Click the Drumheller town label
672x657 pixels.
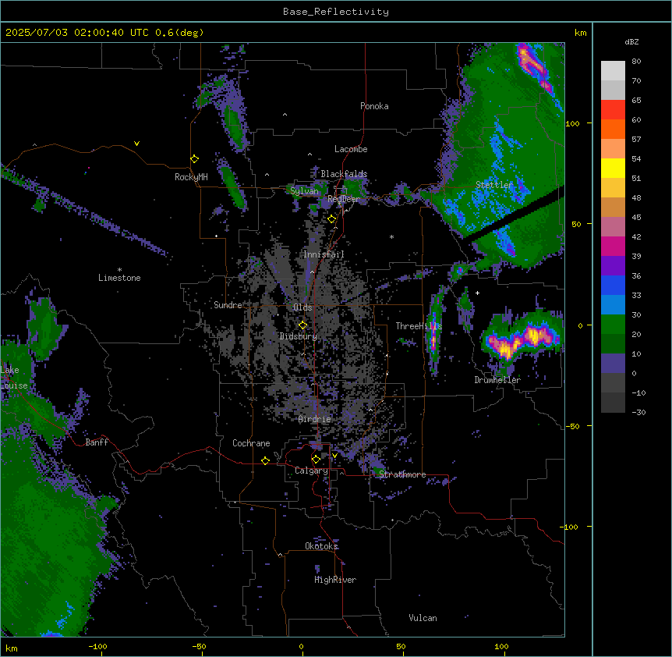coord(497,380)
